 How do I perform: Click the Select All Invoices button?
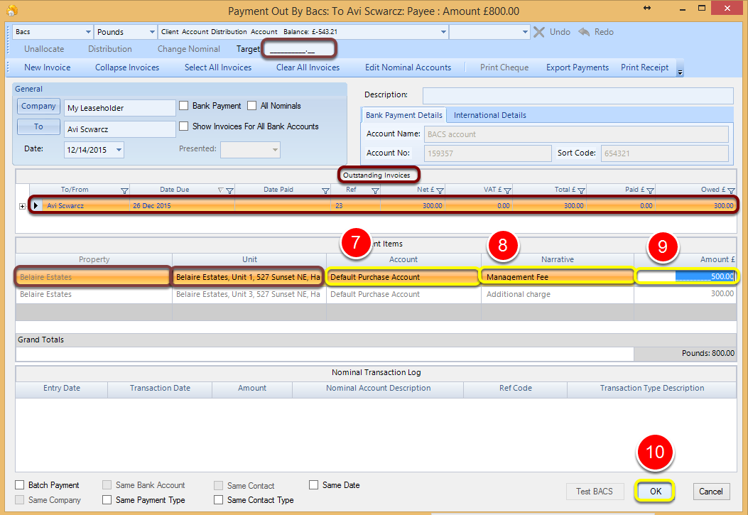click(x=218, y=67)
